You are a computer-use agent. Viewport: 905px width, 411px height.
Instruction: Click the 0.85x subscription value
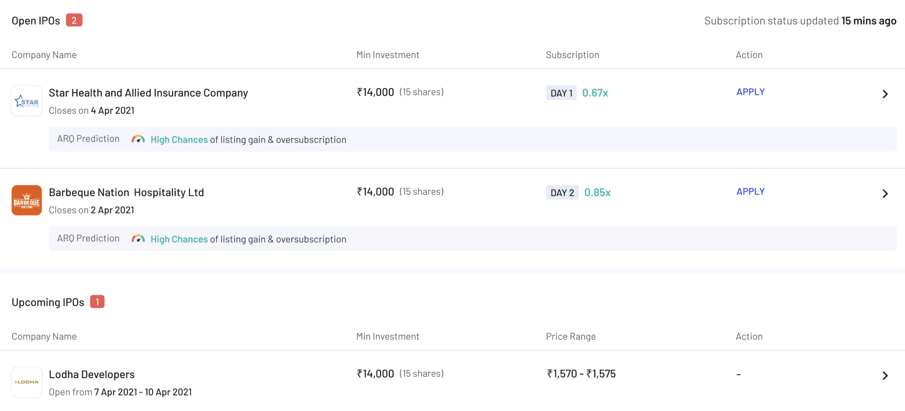click(597, 193)
